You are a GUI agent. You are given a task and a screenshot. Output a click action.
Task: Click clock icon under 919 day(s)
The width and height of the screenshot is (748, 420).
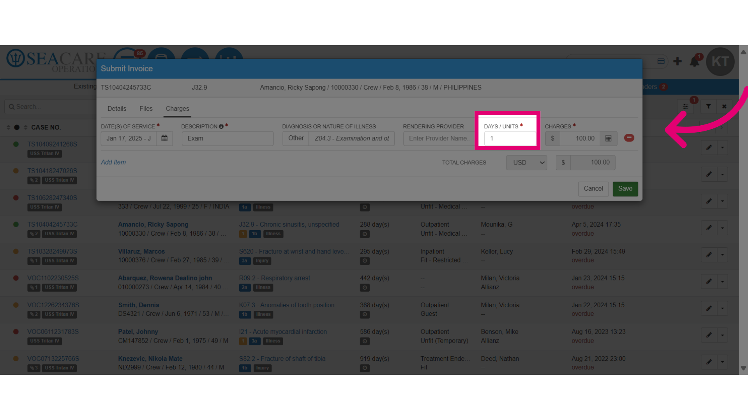(365, 368)
